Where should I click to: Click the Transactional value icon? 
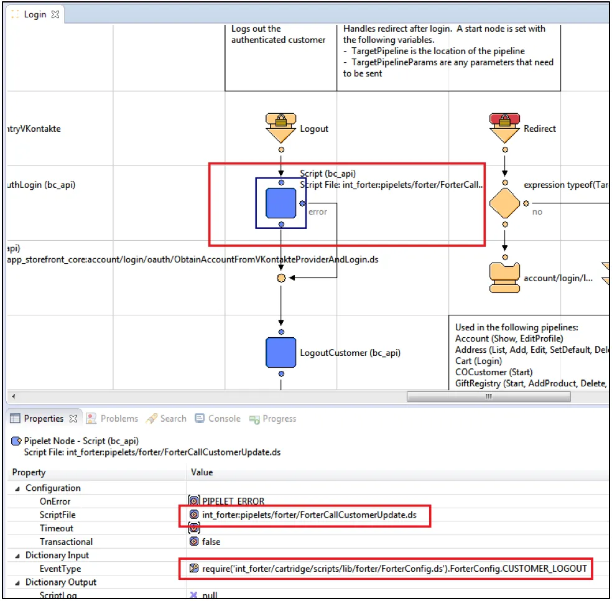click(x=194, y=542)
